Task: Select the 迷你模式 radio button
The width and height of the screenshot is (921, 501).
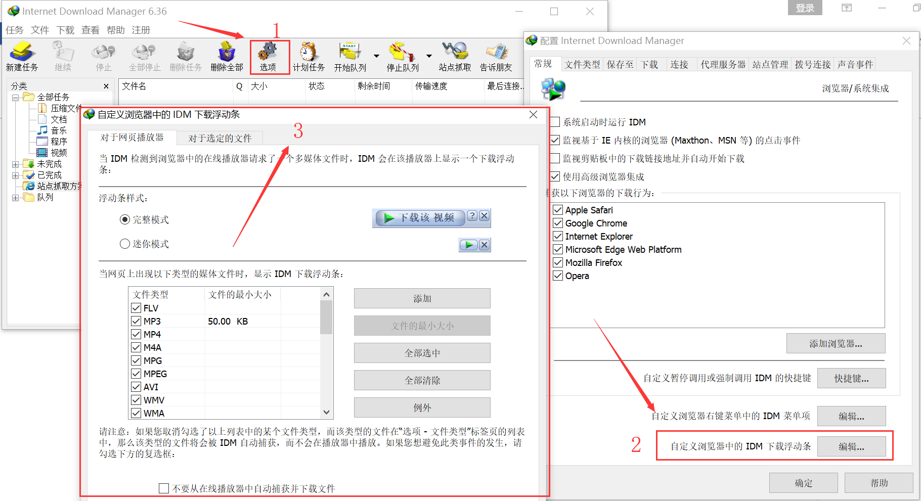Action: pyautogui.click(x=125, y=244)
